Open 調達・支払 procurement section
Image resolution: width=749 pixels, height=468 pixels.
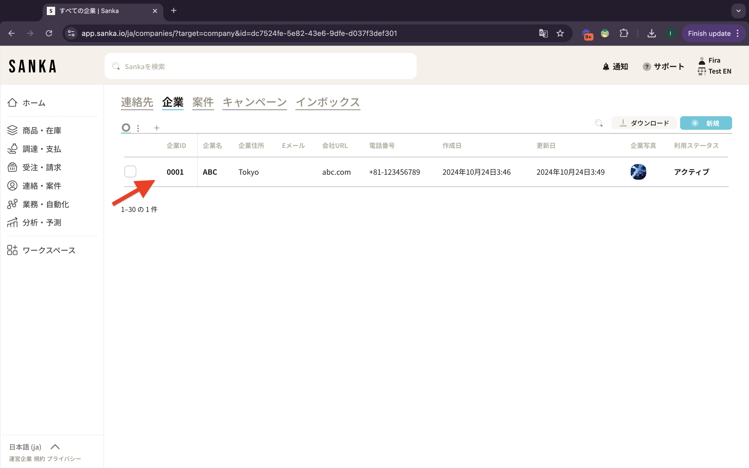41,149
